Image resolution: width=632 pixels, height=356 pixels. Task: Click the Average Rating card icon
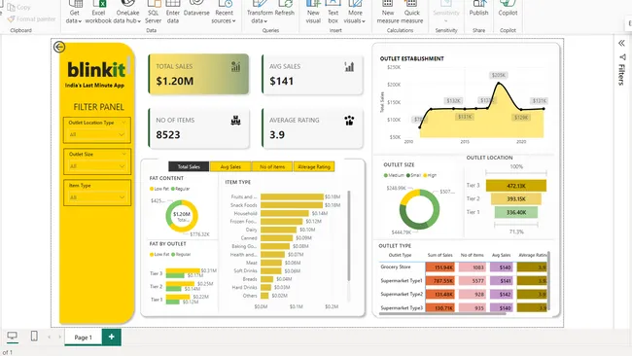349,121
